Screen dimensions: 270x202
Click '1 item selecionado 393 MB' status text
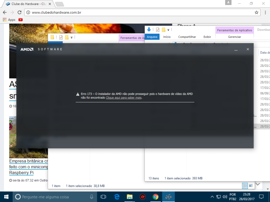tap(183, 178)
